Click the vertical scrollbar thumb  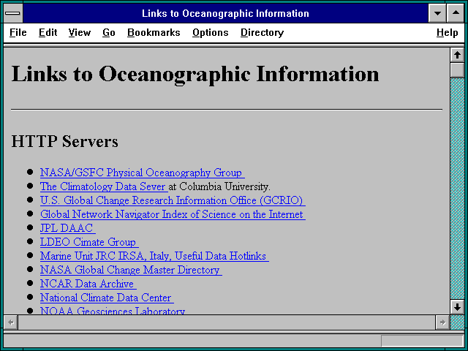click(x=457, y=70)
